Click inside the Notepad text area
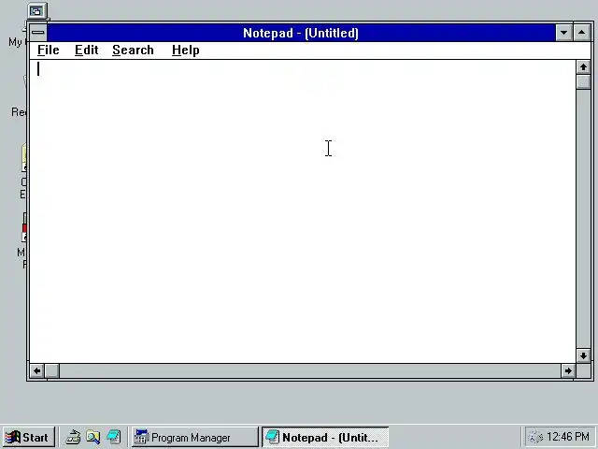 pos(303,211)
